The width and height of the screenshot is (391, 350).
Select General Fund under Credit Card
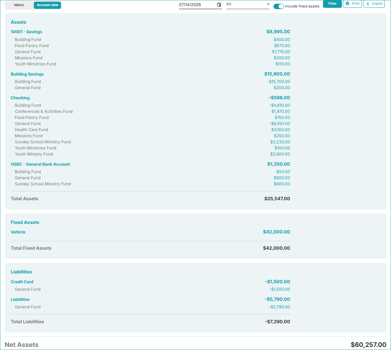click(27, 289)
